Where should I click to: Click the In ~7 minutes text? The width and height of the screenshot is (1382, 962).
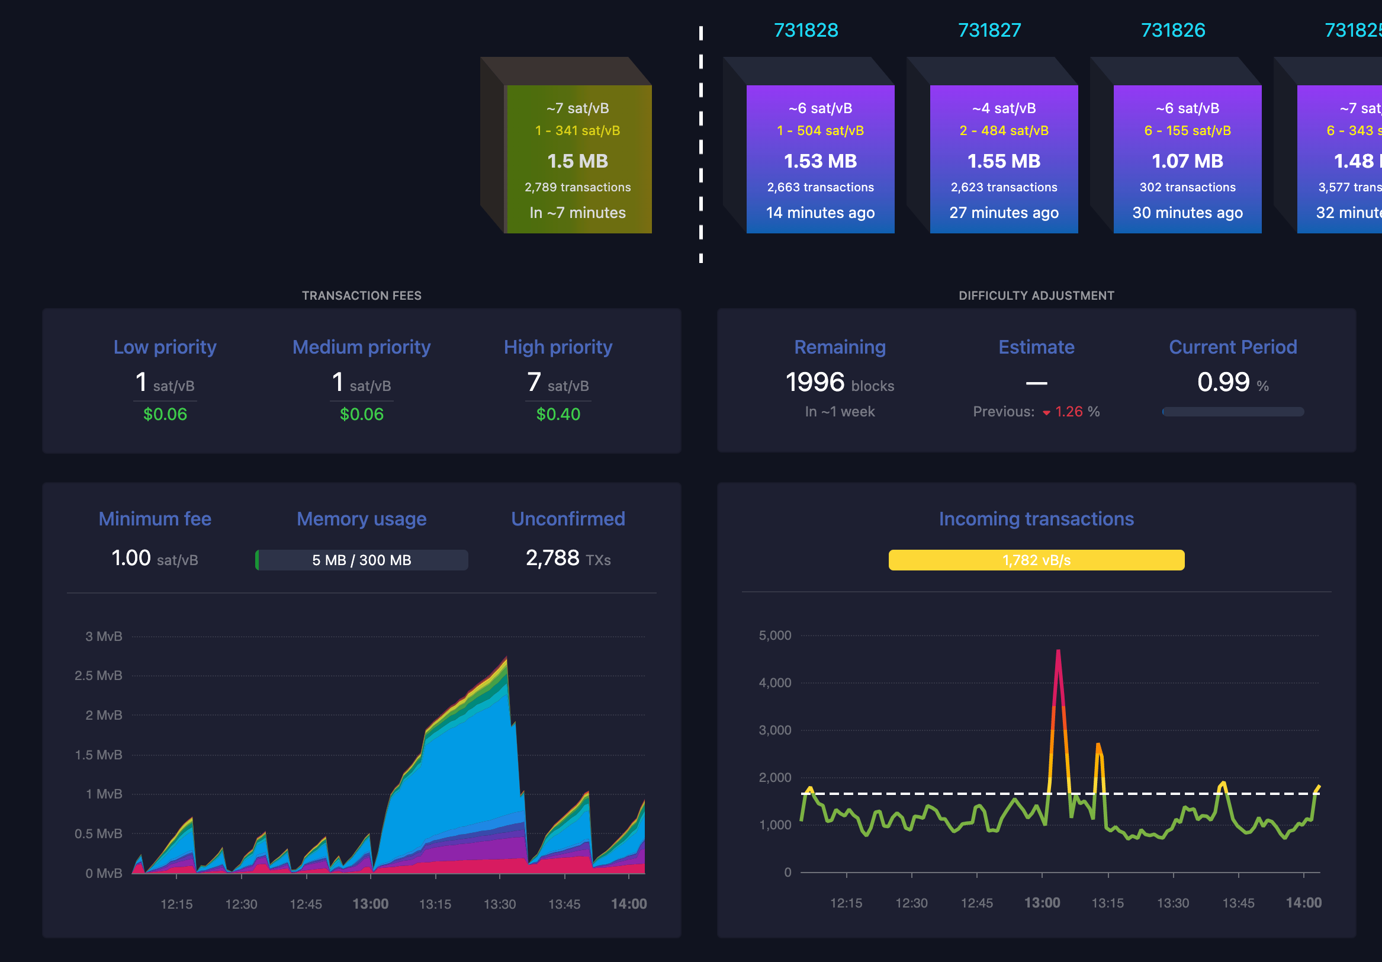(578, 213)
